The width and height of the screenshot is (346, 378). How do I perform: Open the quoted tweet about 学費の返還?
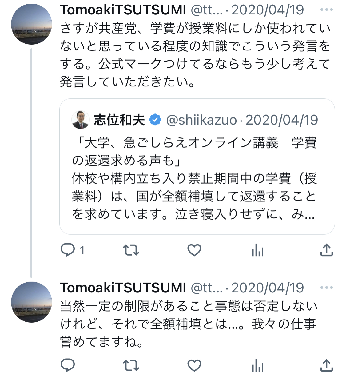click(x=197, y=178)
